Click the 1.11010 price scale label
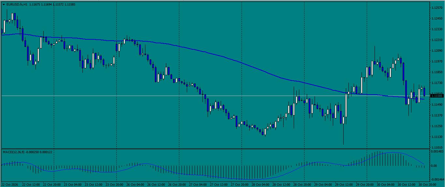 coord(437,147)
